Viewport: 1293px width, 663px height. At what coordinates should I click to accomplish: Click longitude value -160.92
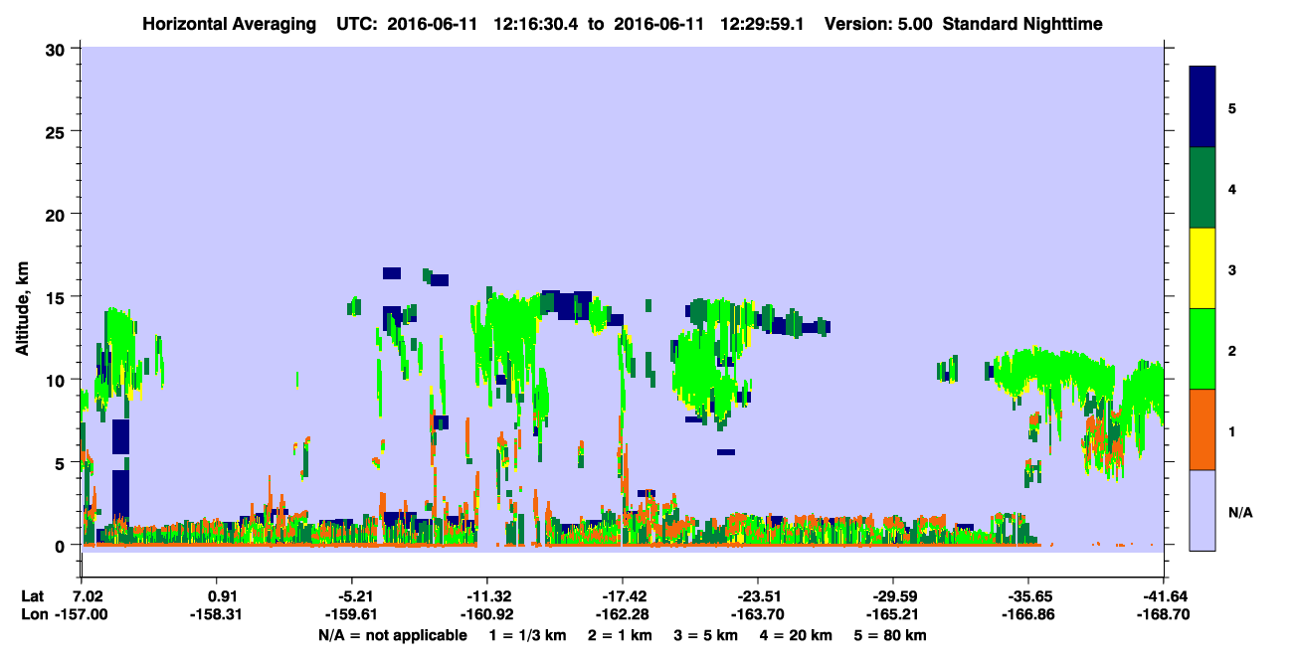click(x=486, y=614)
